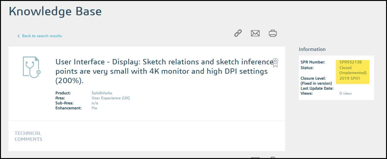Screen dimensions: 387x159
Task: Select the SolidWorks product value
Action: (x=102, y=93)
